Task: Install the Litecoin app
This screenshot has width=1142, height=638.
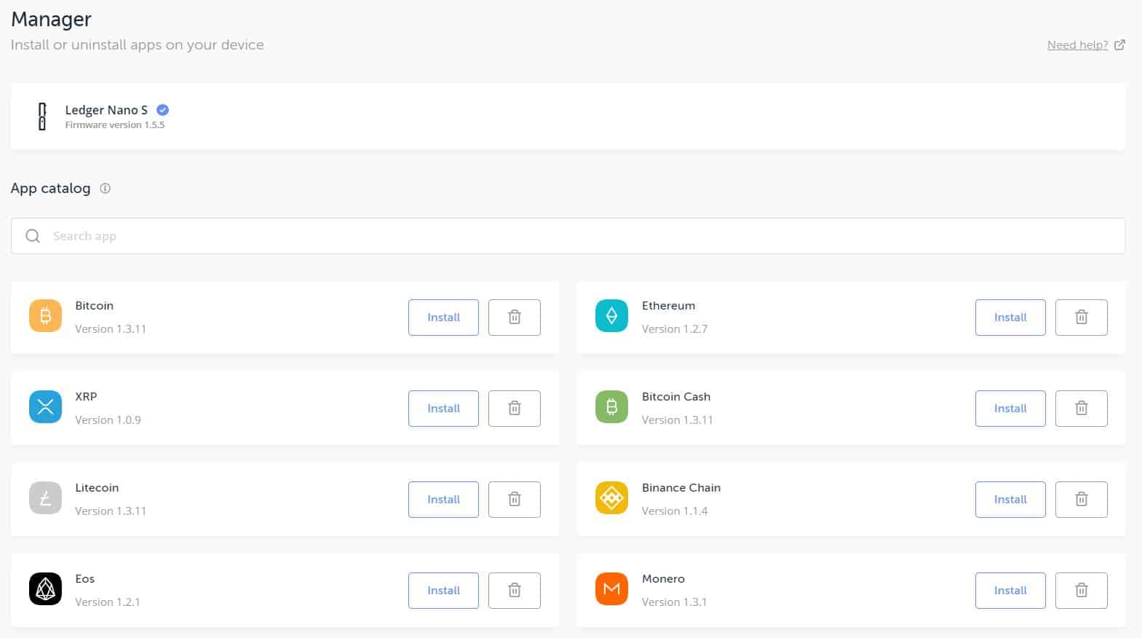Action: [x=443, y=500]
